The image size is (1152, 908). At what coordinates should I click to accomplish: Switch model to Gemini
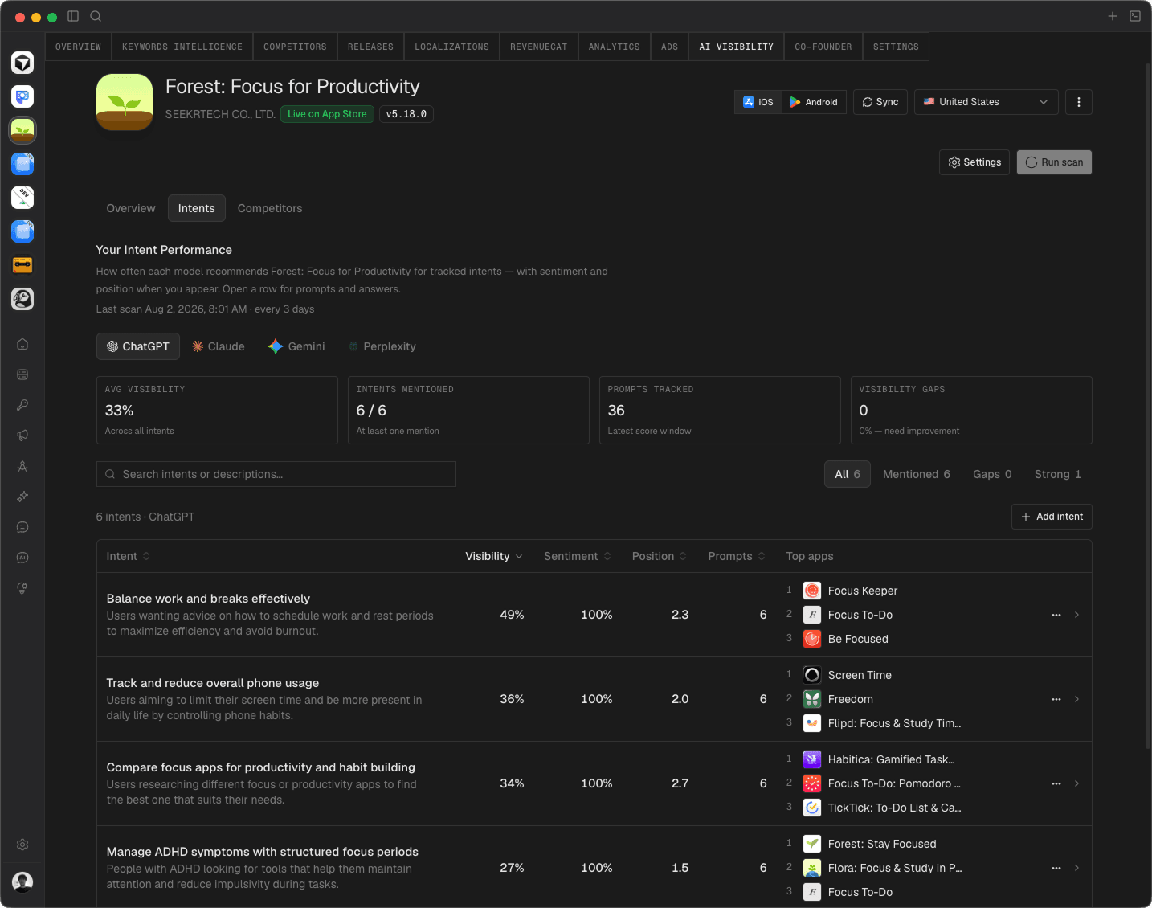[x=296, y=346]
